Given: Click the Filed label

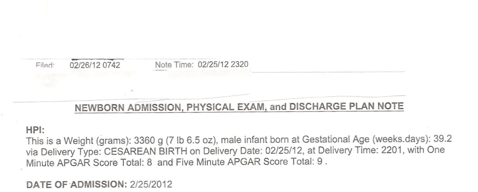Looking at the screenshot, I should [45, 65].
